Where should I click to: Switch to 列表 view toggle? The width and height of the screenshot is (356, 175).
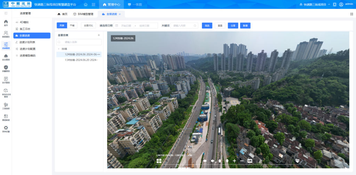(62, 25)
